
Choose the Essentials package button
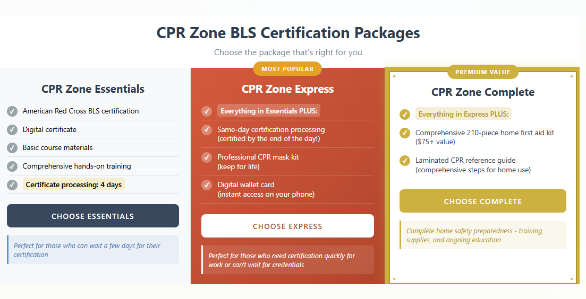click(92, 216)
